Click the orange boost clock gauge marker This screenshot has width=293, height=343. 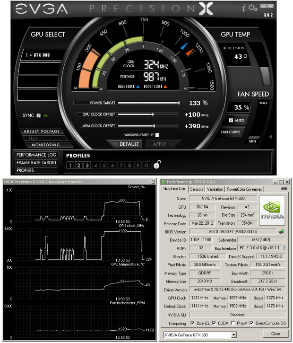[190, 52]
